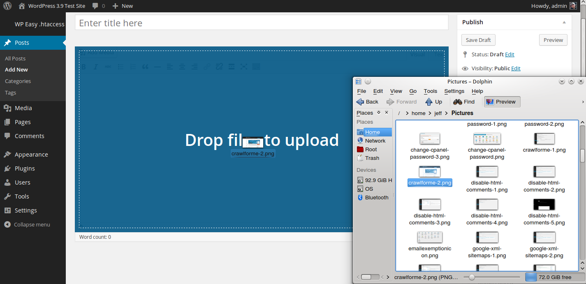This screenshot has width=586, height=284.
Task: Adjust the icon zoom slider in Dolphin
Action: [472, 277]
